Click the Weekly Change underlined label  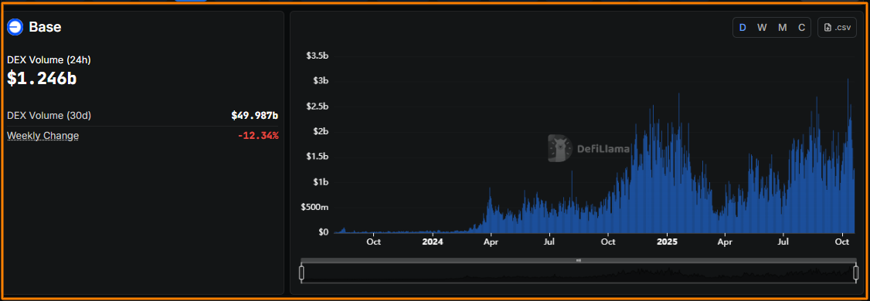42,135
